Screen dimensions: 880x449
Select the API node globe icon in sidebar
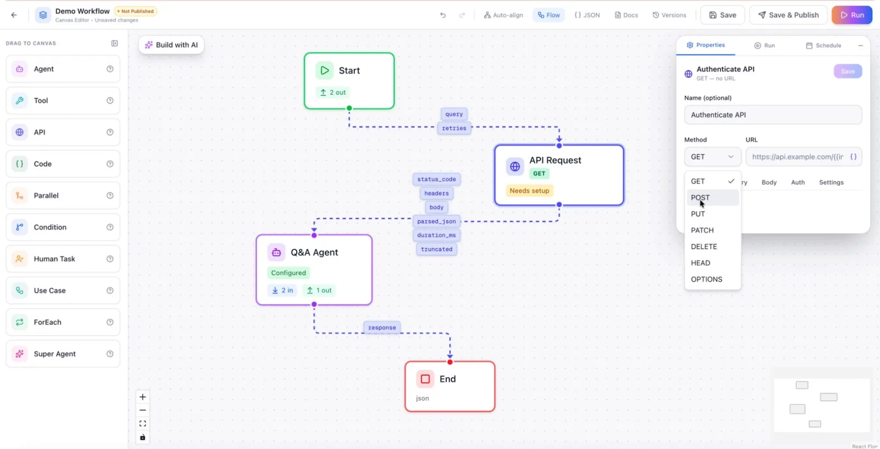pyautogui.click(x=20, y=132)
